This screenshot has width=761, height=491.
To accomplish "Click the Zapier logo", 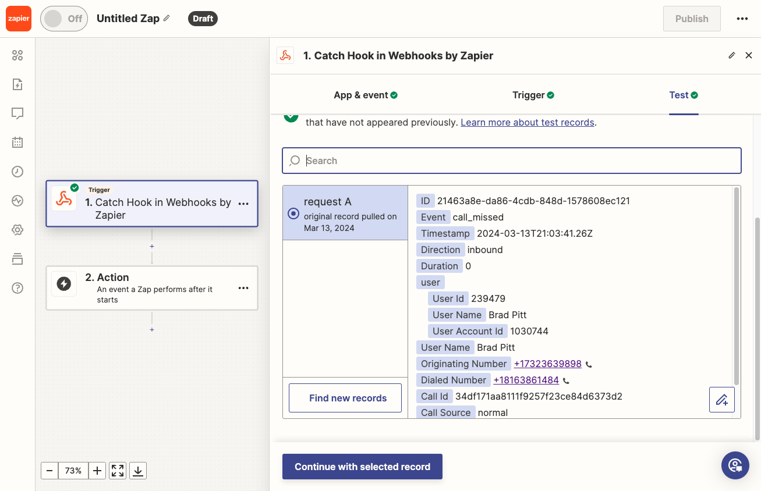I will point(18,19).
